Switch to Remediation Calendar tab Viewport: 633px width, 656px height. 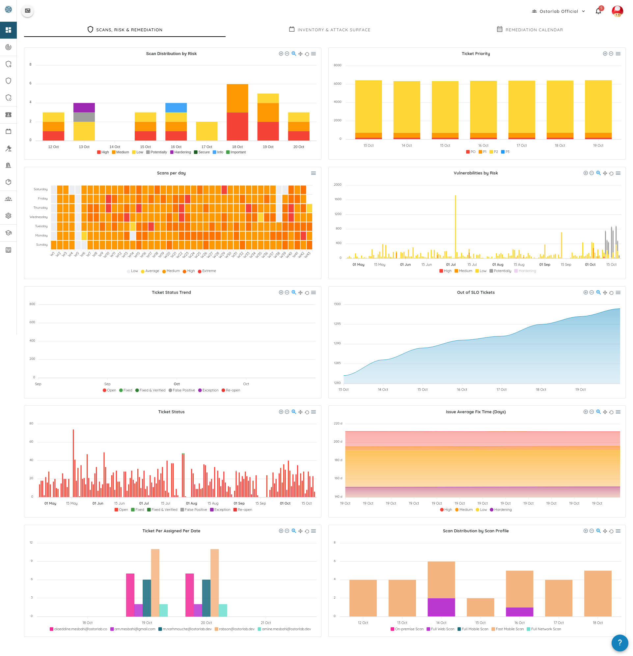pos(530,29)
